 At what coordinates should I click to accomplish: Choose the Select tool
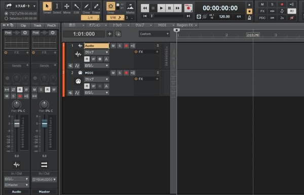[x=57, y=7]
